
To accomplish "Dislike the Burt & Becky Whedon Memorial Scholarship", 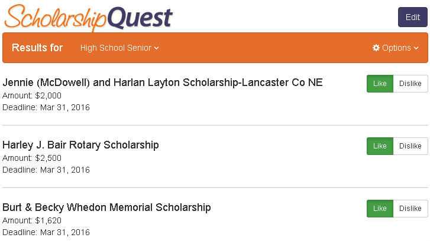I will coord(410,209).
